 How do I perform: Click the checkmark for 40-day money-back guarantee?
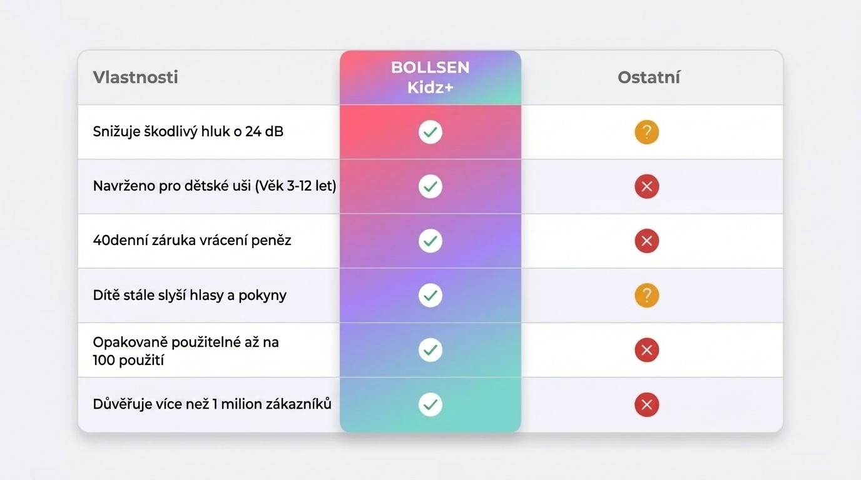click(430, 241)
